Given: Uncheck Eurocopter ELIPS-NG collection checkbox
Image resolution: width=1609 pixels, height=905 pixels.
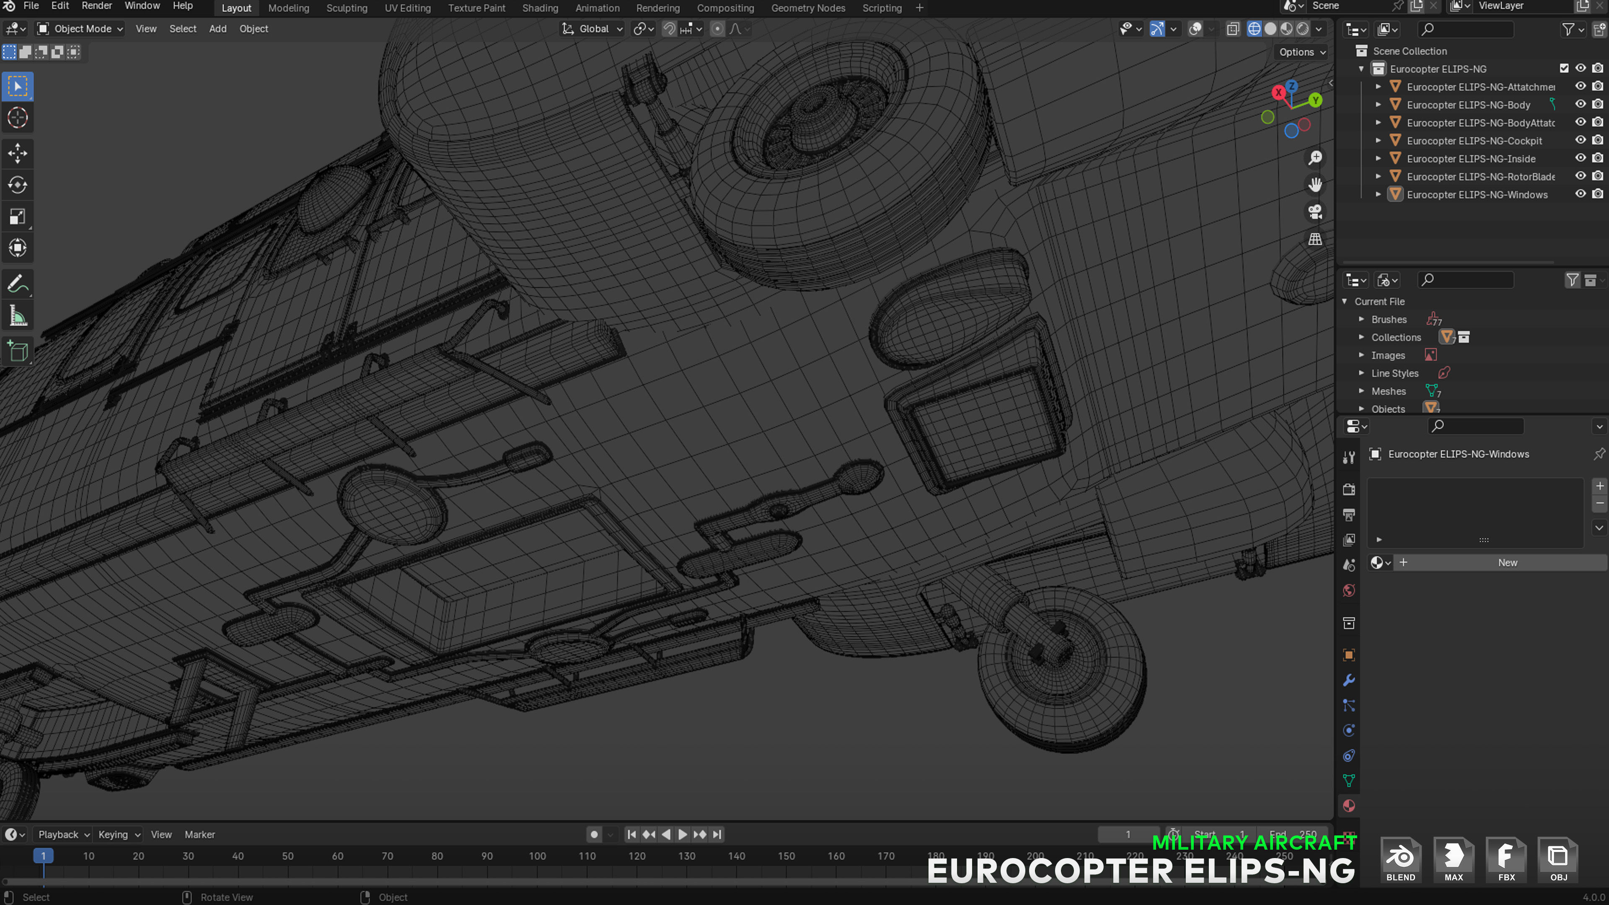Looking at the screenshot, I should pos(1564,69).
